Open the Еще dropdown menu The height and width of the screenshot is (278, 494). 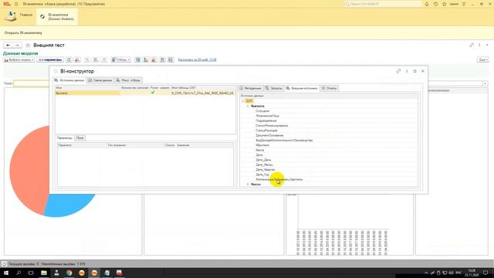pyautogui.click(x=482, y=59)
